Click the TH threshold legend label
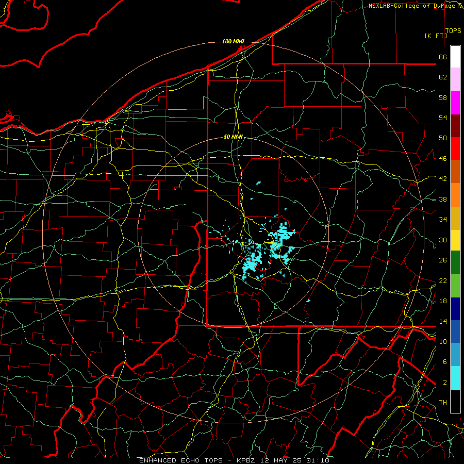This screenshot has height=464, width=464. click(x=443, y=403)
